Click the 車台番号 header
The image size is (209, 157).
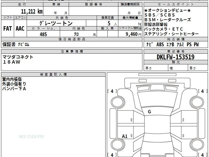coord(176,51)
